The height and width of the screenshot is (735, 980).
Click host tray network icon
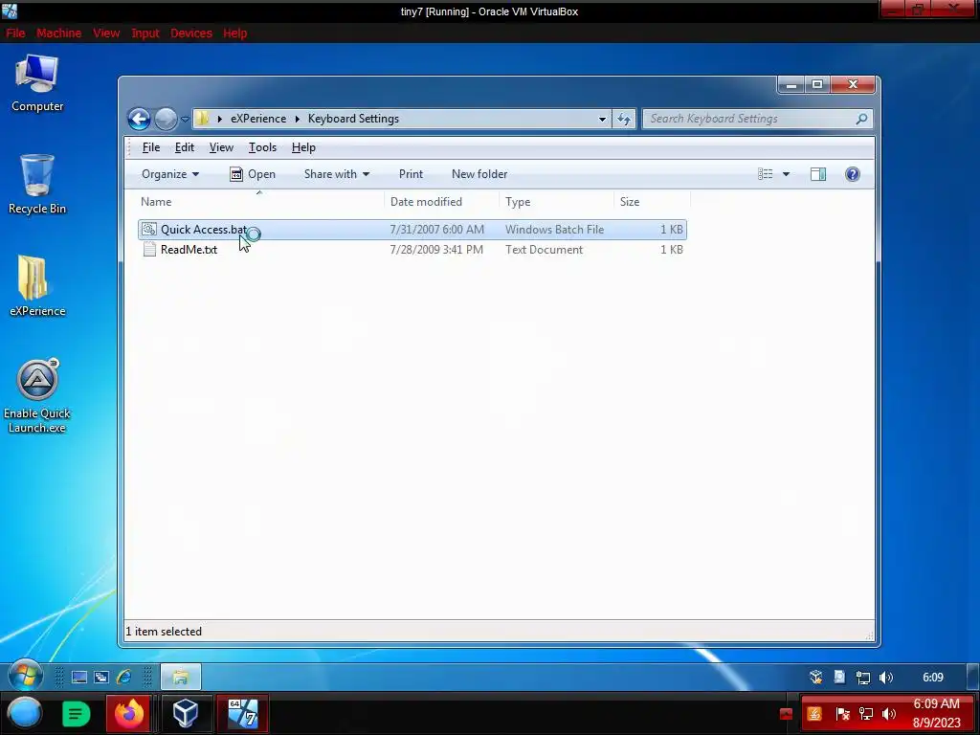[x=865, y=714]
